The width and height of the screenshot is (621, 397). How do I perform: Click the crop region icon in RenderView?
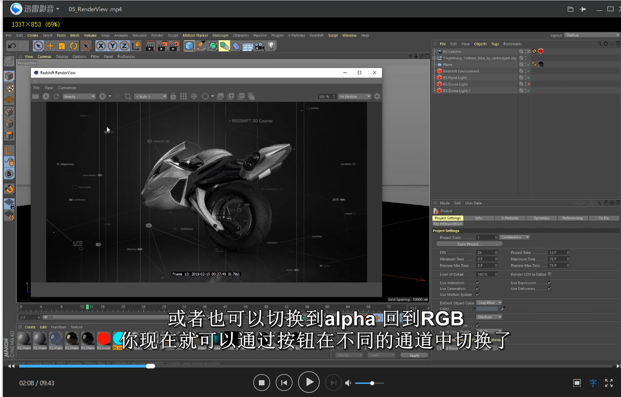128,96
